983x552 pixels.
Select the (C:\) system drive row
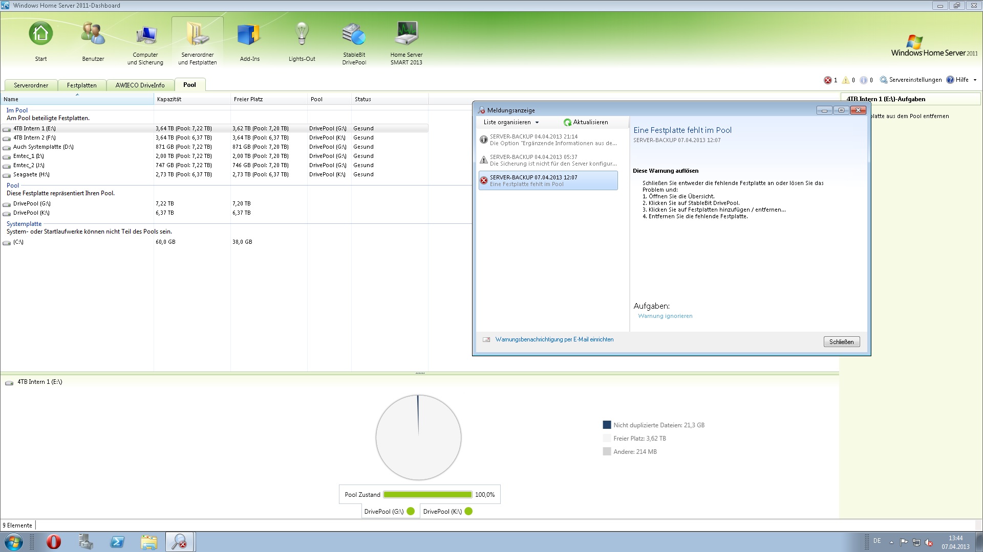[215, 242]
